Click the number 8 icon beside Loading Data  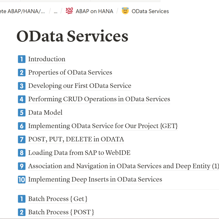[22, 153]
